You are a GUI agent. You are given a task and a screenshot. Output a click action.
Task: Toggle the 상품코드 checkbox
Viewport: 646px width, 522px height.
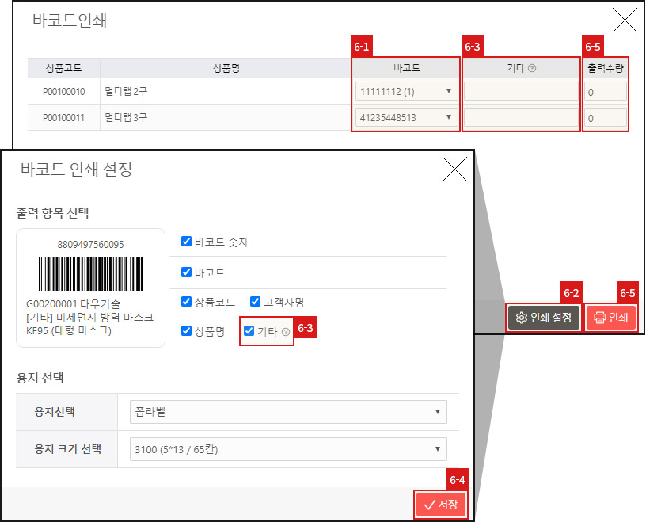(185, 301)
